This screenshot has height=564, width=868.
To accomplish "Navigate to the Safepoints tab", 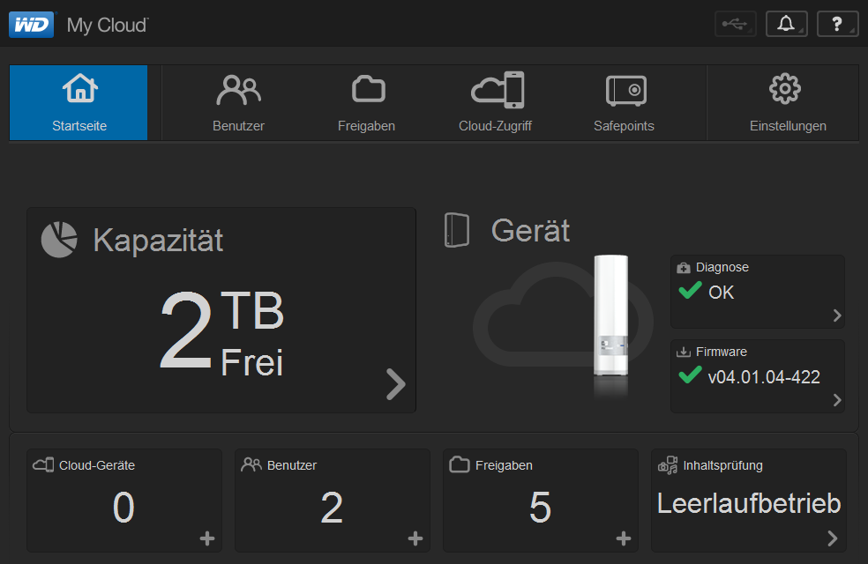I will pyautogui.click(x=625, y=102).
